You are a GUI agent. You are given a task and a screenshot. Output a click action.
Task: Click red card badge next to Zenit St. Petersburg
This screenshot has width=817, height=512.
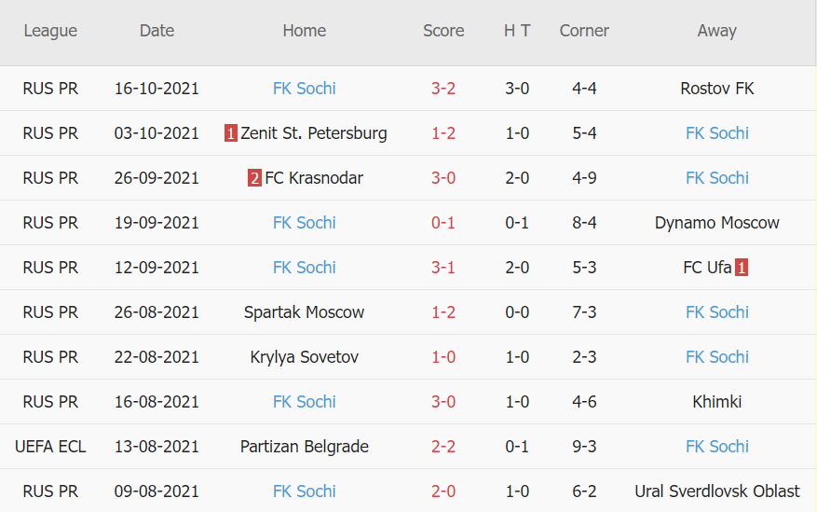tap(231, 133)
